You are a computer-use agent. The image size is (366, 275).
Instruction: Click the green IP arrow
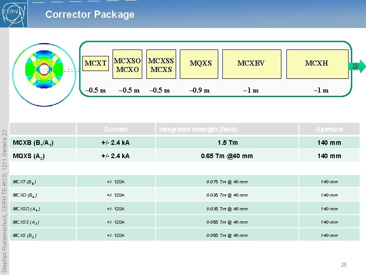point(357,66)
